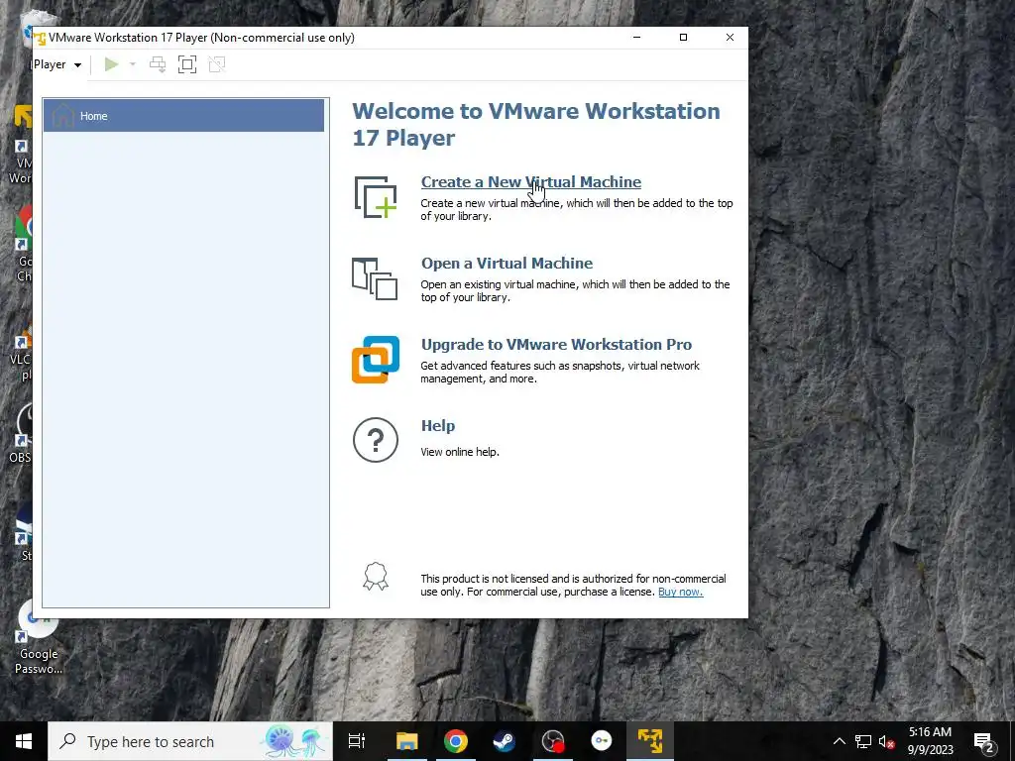The width and height of the screenshot is (1015, 761).
Task: Click the Google Password desktop shortcut
Action: (x=39, y=639)
